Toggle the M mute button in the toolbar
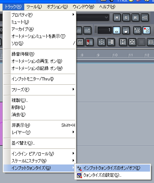Viewport: 154px width, 183px height. [117, 18]
